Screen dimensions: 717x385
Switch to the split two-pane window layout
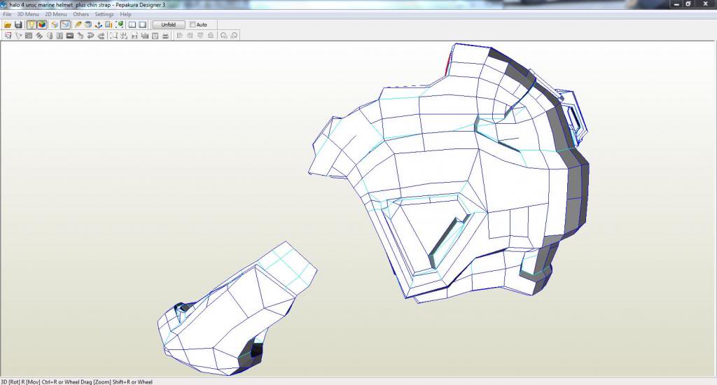[x=132, y=24]
